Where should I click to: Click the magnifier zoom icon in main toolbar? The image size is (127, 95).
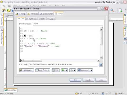coord(112,11)
